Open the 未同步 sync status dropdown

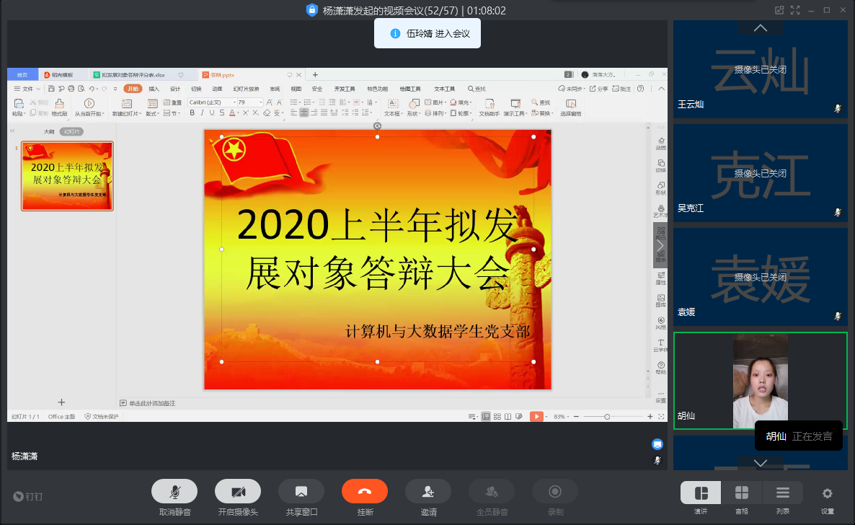(572, 89)
